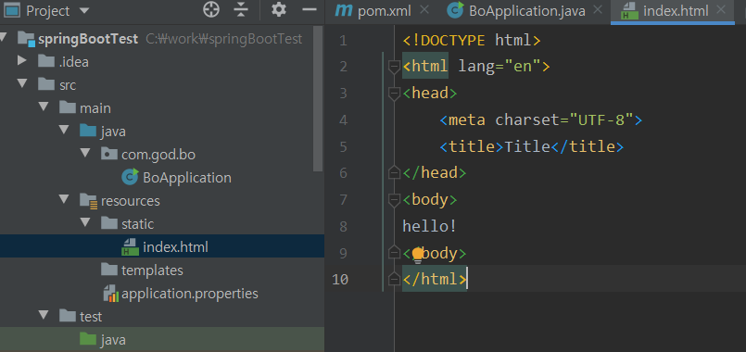Fold the html tag on line 2

point(394,67)
